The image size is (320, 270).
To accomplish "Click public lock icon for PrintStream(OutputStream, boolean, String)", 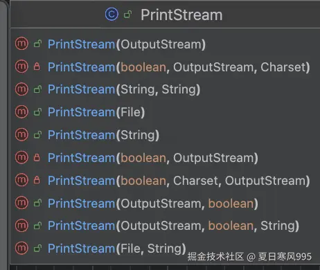I will [x=37, y=226].
